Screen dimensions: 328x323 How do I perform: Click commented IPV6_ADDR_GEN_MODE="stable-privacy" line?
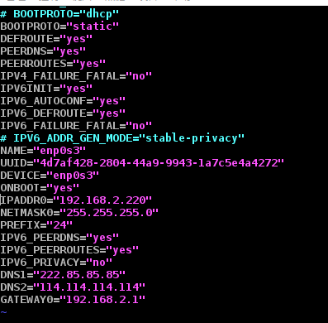tap(122, 138)
